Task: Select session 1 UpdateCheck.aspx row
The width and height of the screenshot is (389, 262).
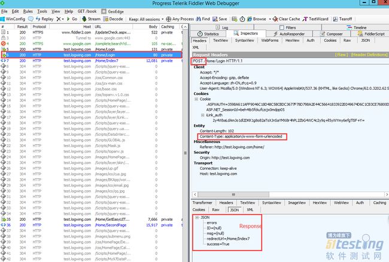Action: click(92, 32)
